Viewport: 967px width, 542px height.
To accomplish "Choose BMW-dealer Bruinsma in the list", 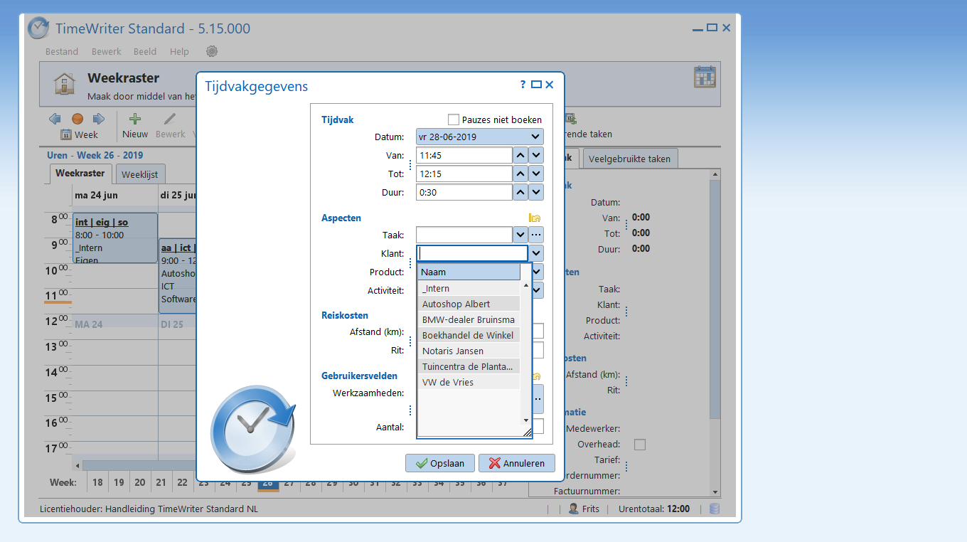I will pos(469,319).
